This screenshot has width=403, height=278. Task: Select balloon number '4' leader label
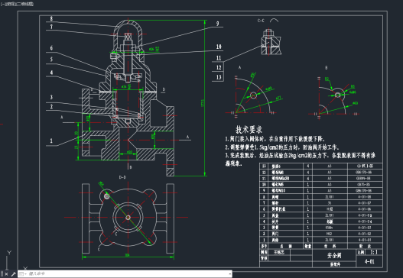[51, 73]
